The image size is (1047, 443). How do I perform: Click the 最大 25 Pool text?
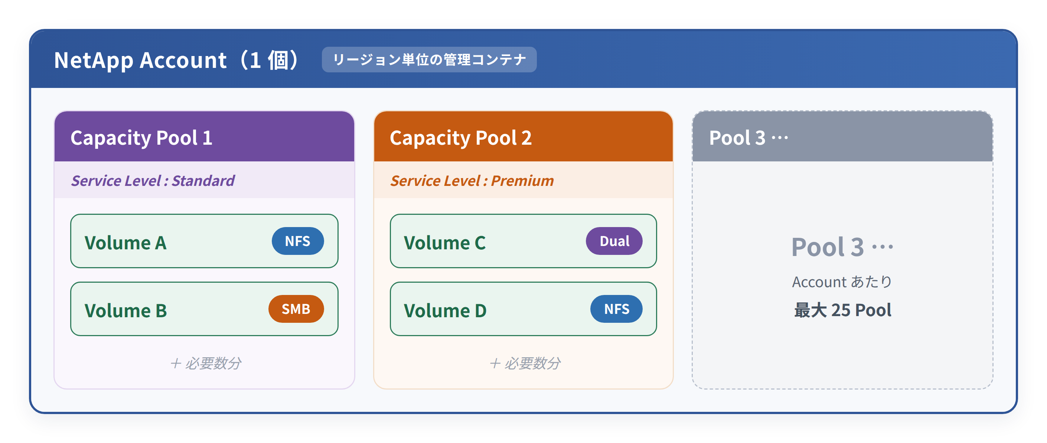(842, 310)
